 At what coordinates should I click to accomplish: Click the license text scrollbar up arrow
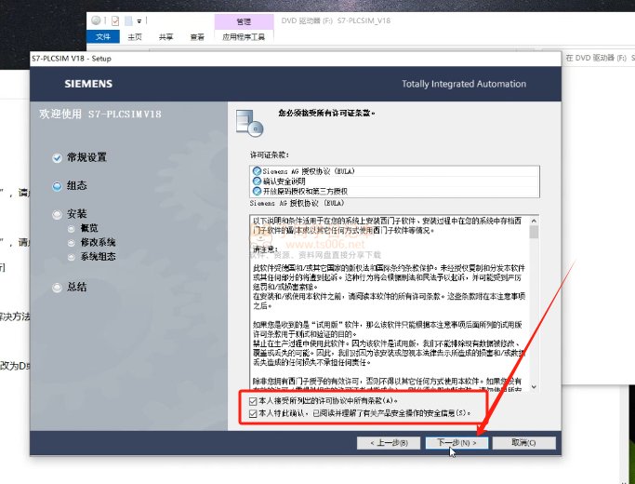click(x=534, y=221)
